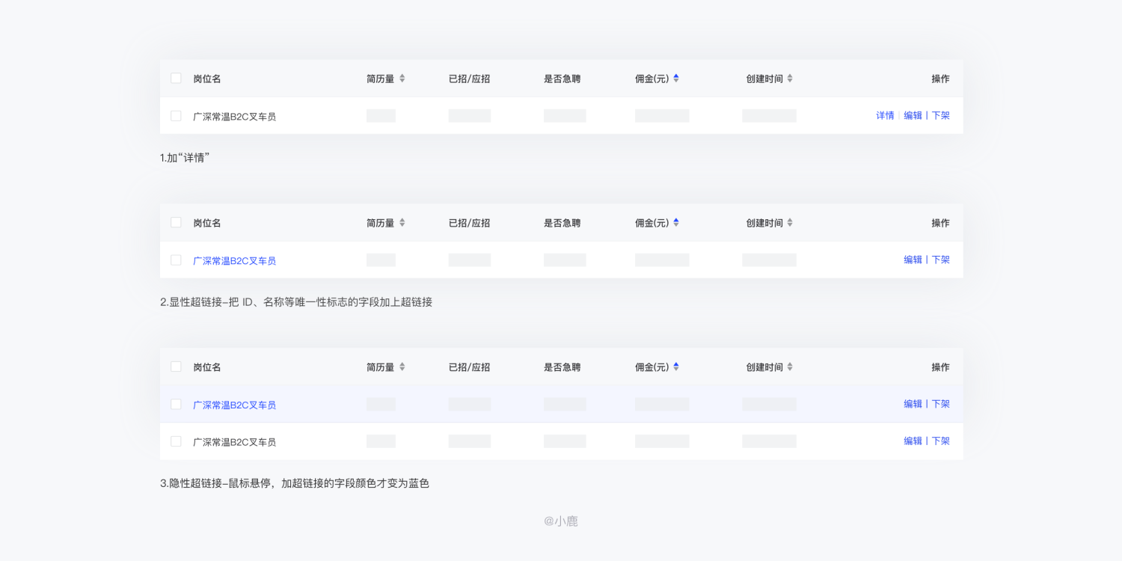This screenshot has width=1122, height=561.
Task: Open blue 广深常温B2C叉车员 link in highlighted bottom row
Action: pyautogui.click(x=234, y=405)
